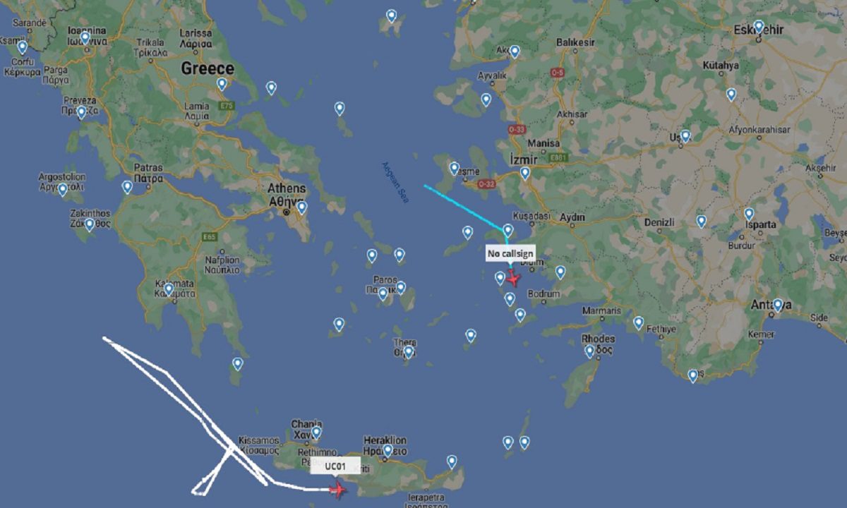Click the airport pin at Heraklion
The width and height of the screenshot is (847, 508).
click(388, 450)
